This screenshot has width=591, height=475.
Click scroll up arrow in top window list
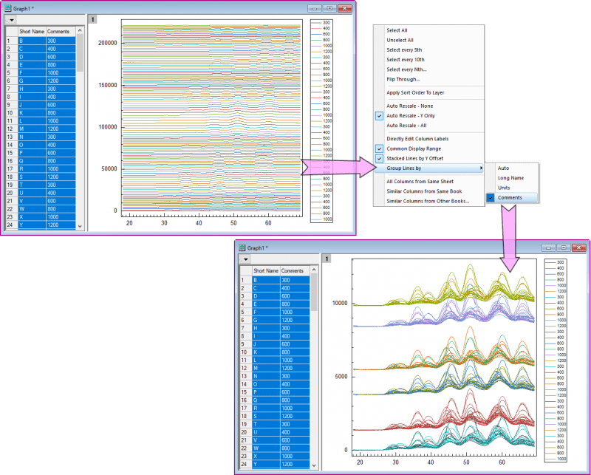80,30
